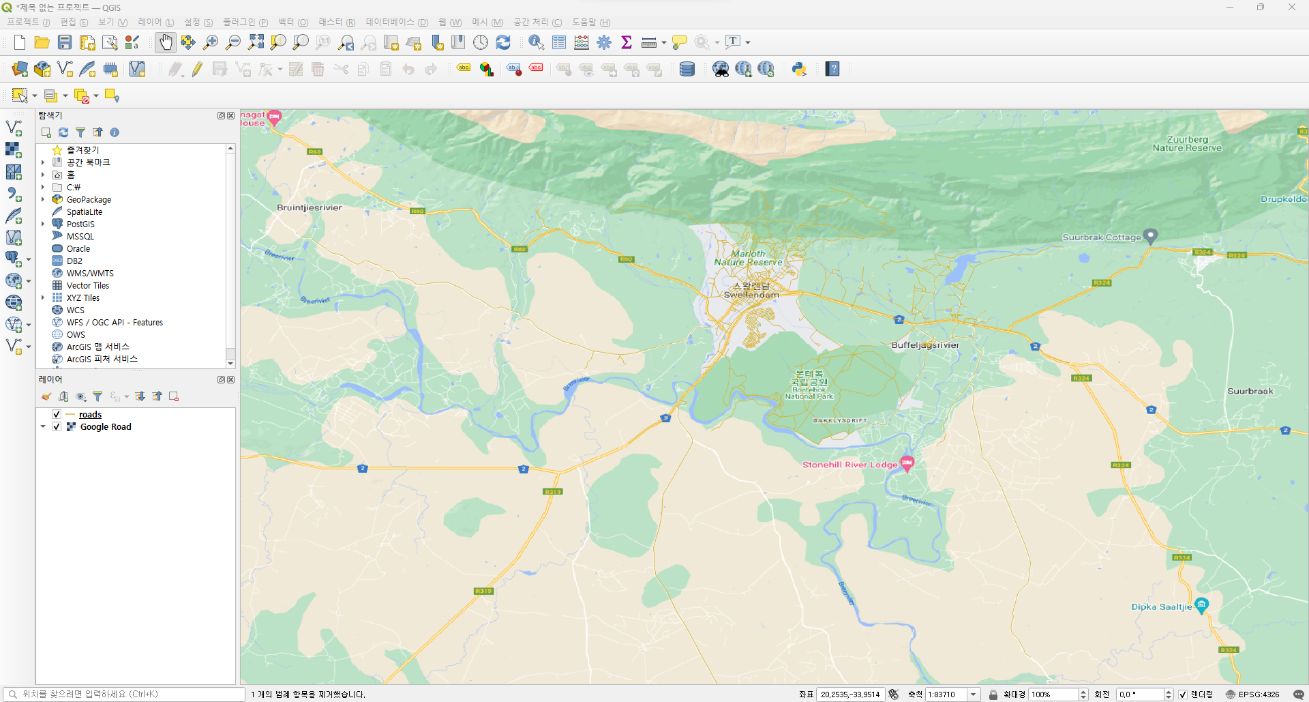
Task: Create a new project with the blank page icon
Action: point(20,42)
